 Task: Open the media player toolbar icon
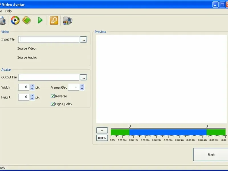point(15,20)
